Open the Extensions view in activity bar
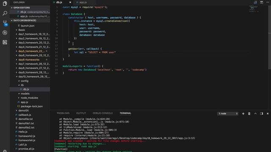The height and width of the screenshot is (152, 271). 5,42
